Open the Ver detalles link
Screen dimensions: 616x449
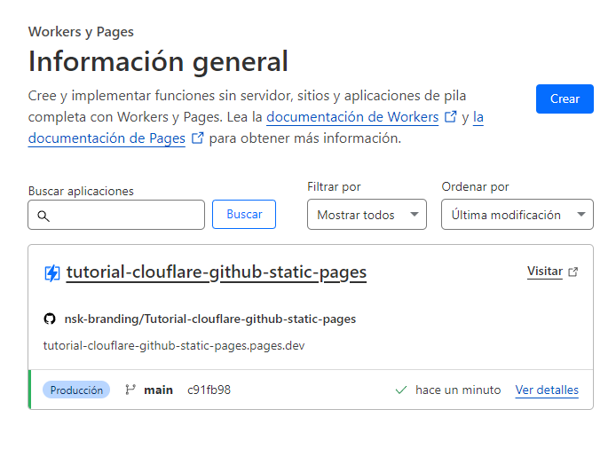(x=547, y=390)
